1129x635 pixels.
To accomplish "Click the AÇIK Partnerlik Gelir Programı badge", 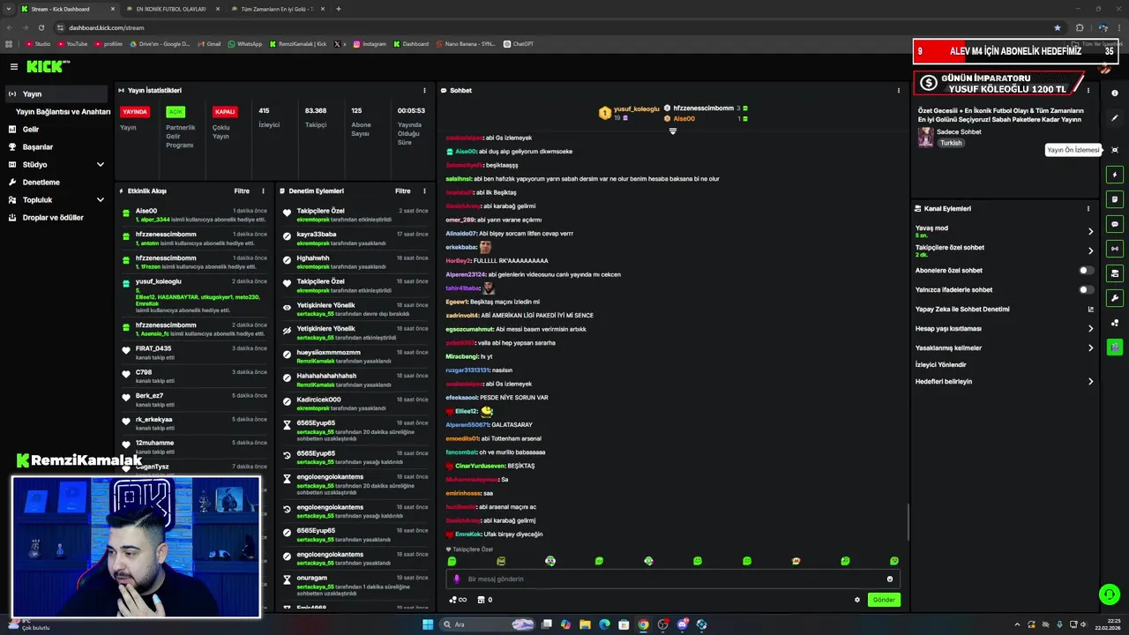I will 176,112.
